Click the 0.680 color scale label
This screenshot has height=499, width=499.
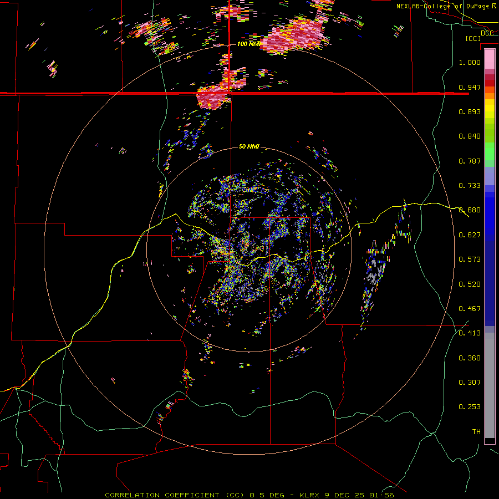pos(470,210)
